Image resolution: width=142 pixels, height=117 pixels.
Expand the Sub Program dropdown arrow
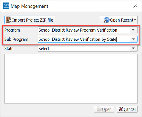point(133,39)
